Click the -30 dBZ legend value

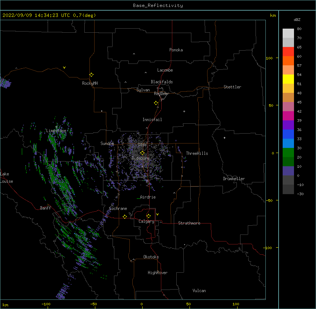click(300, 194)
